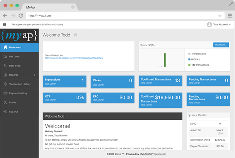
Task: Click the home breadcrumb icon beside Welcome Todd
Action: click(x=75, y=35)
